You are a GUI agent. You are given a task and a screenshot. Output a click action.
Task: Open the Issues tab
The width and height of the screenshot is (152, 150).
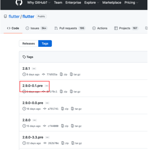pos(36,28)
